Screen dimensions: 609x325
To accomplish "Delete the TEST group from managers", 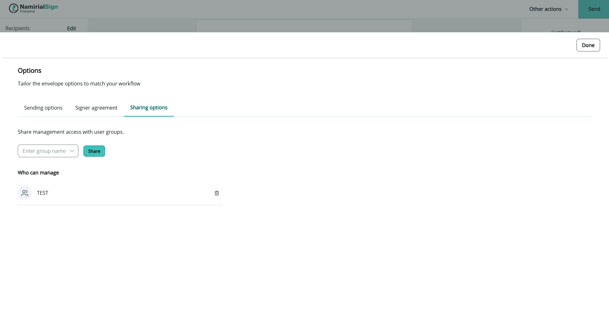I will (x=217, y=193).
